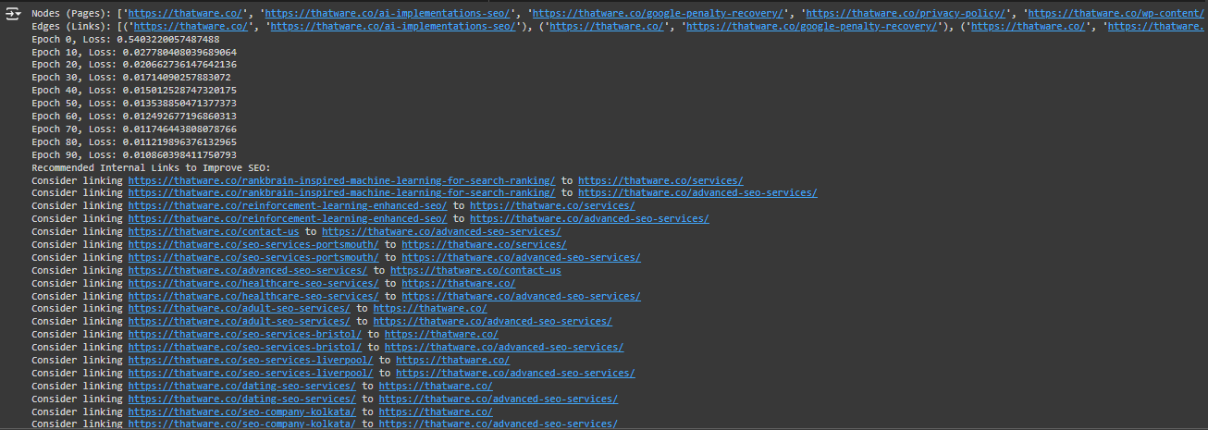The width and height of the screenshot is (1208, 430).
Task: Select the 'Epoch 90, Loss' output line
Action: [x=134, y=154]
